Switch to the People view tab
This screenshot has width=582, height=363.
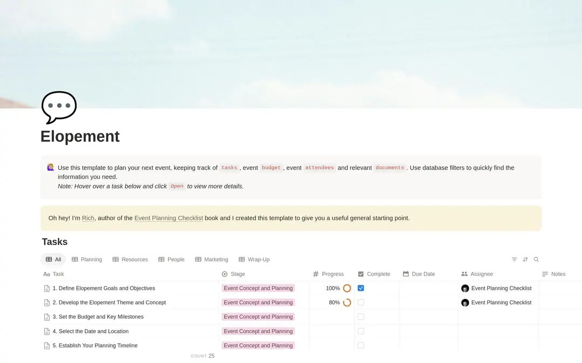[171, 260]
